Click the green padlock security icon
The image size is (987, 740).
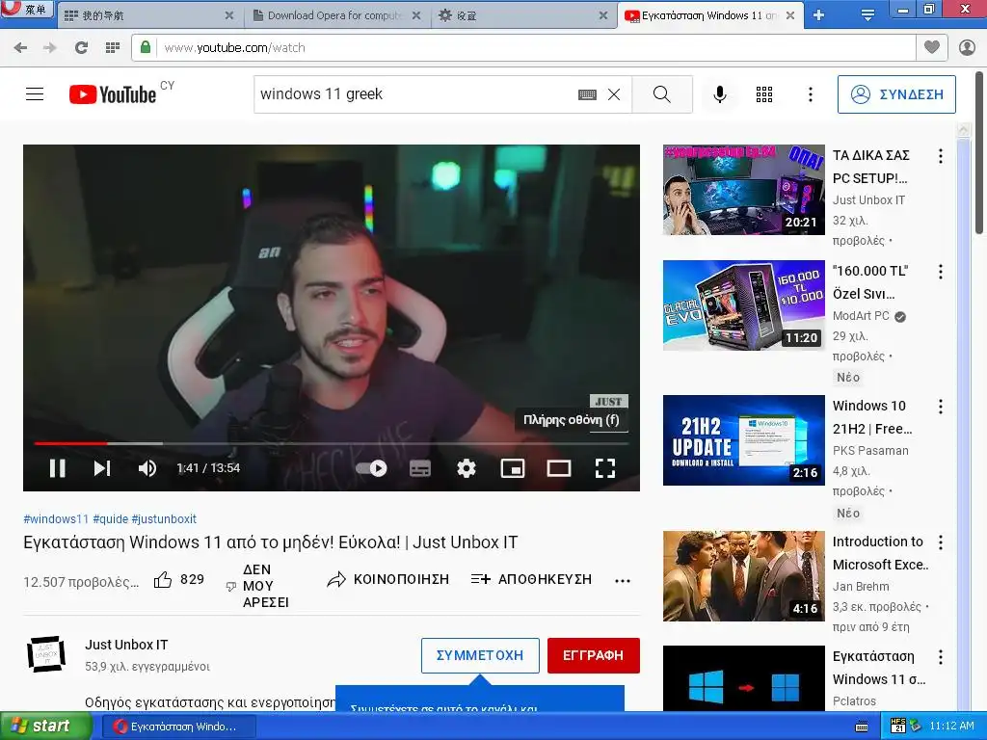click(x=146, y=47)
